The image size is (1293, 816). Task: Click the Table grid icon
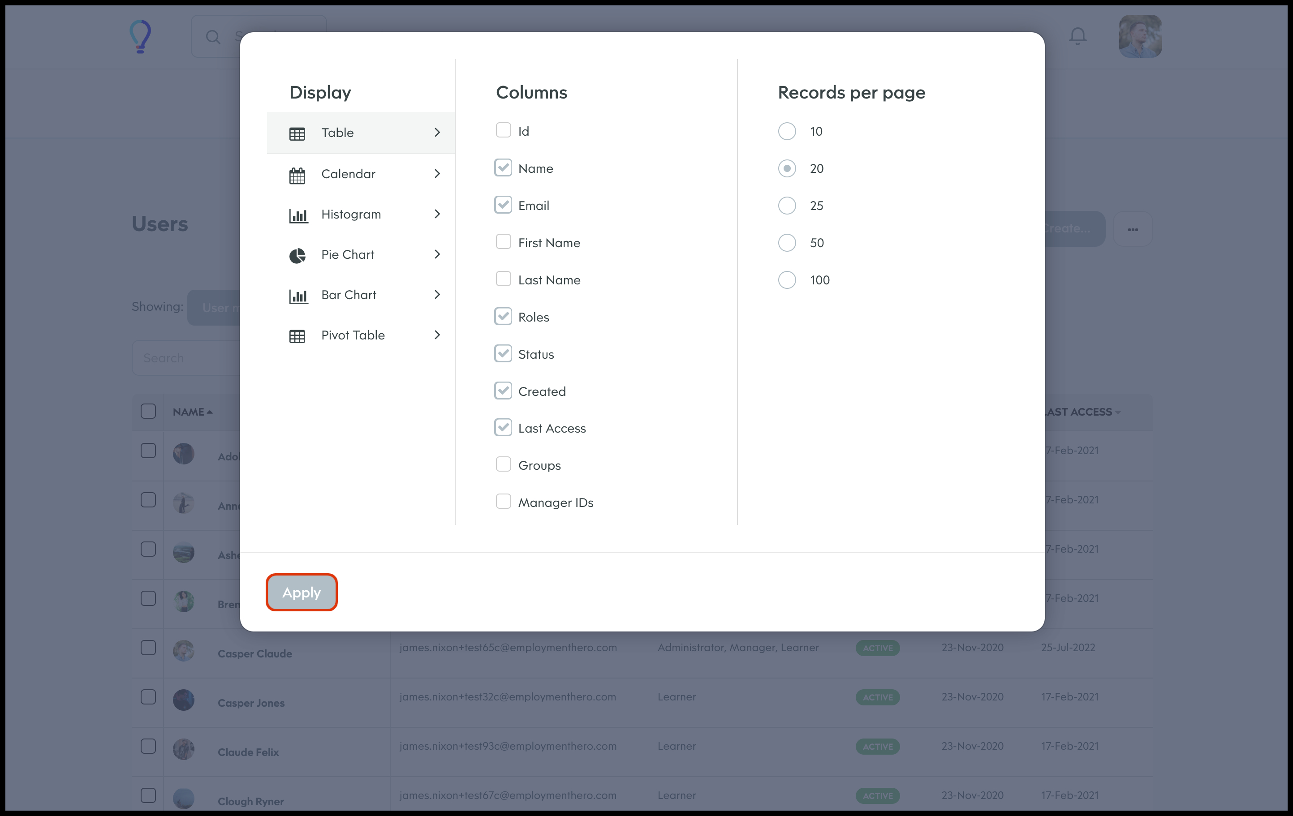click(297, 133)
